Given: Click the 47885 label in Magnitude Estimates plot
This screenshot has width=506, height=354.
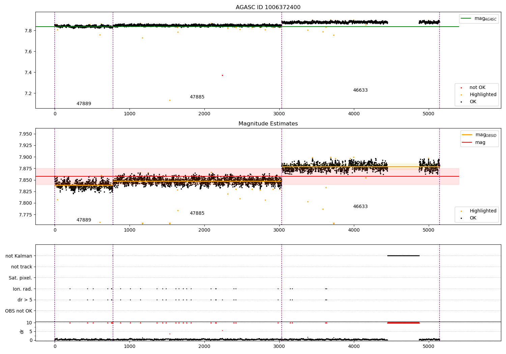Looking at the screenshot, I should pos(197,213).
